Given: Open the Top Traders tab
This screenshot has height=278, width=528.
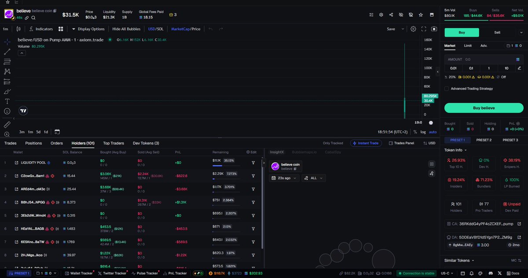Looking at the screenshot, I should click(114, 143).
